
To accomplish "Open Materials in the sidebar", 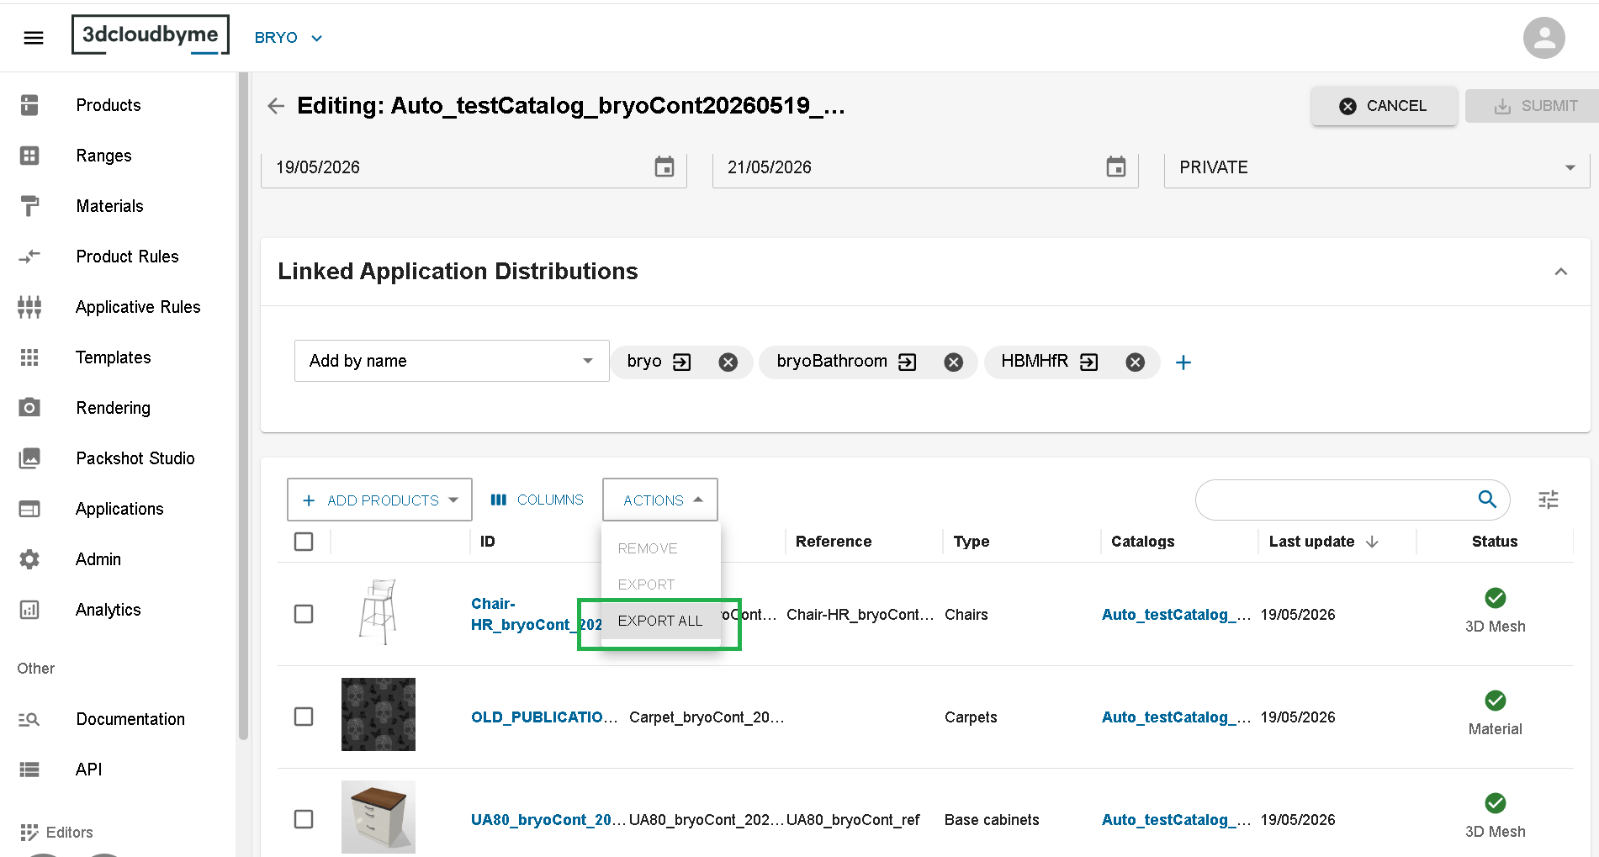I will click(109, 206).
